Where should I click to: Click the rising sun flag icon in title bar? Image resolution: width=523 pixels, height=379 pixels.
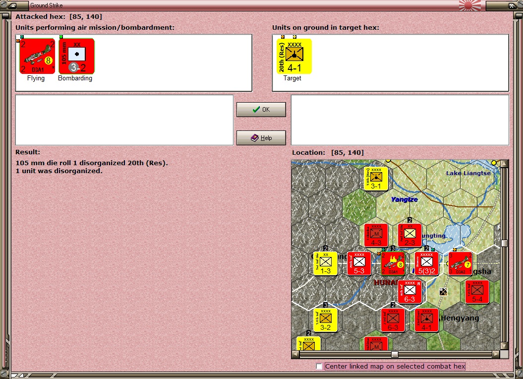click(470, 5)
